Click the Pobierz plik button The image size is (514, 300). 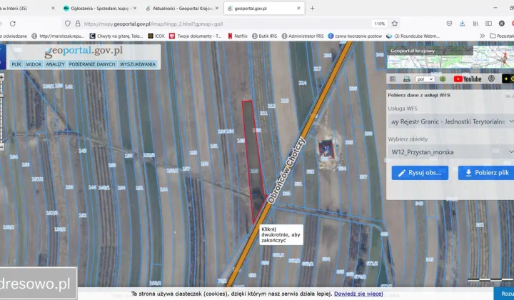pyautogui.click(x=487, y=173)
